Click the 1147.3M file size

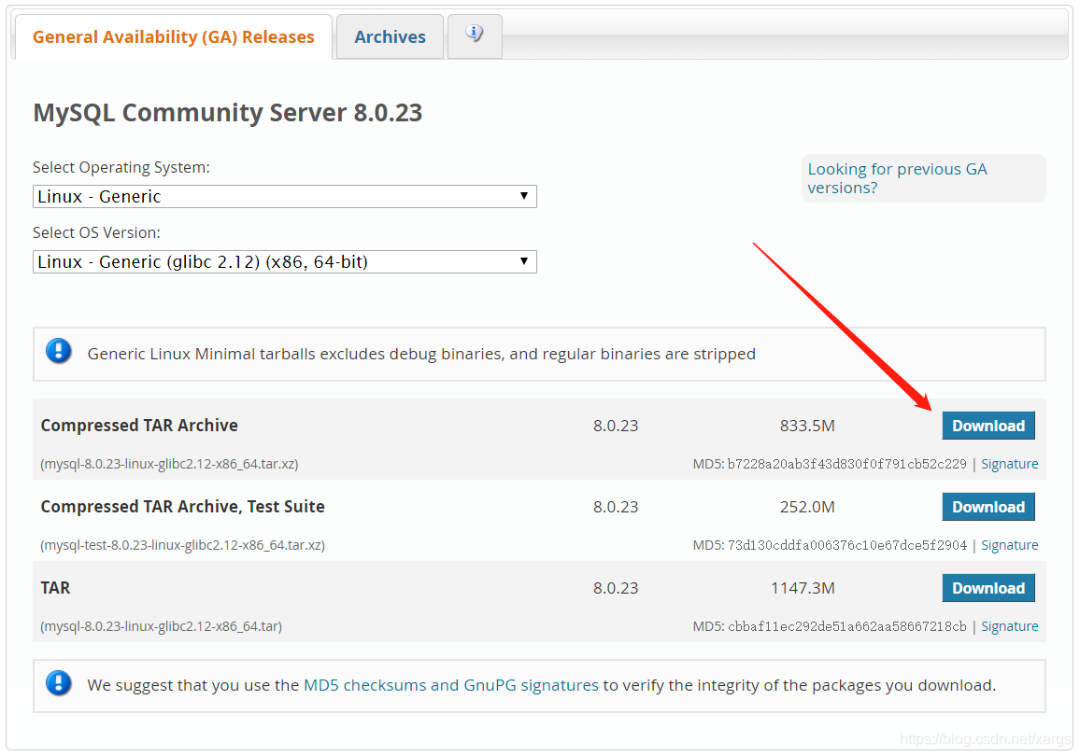coord(803,588)
